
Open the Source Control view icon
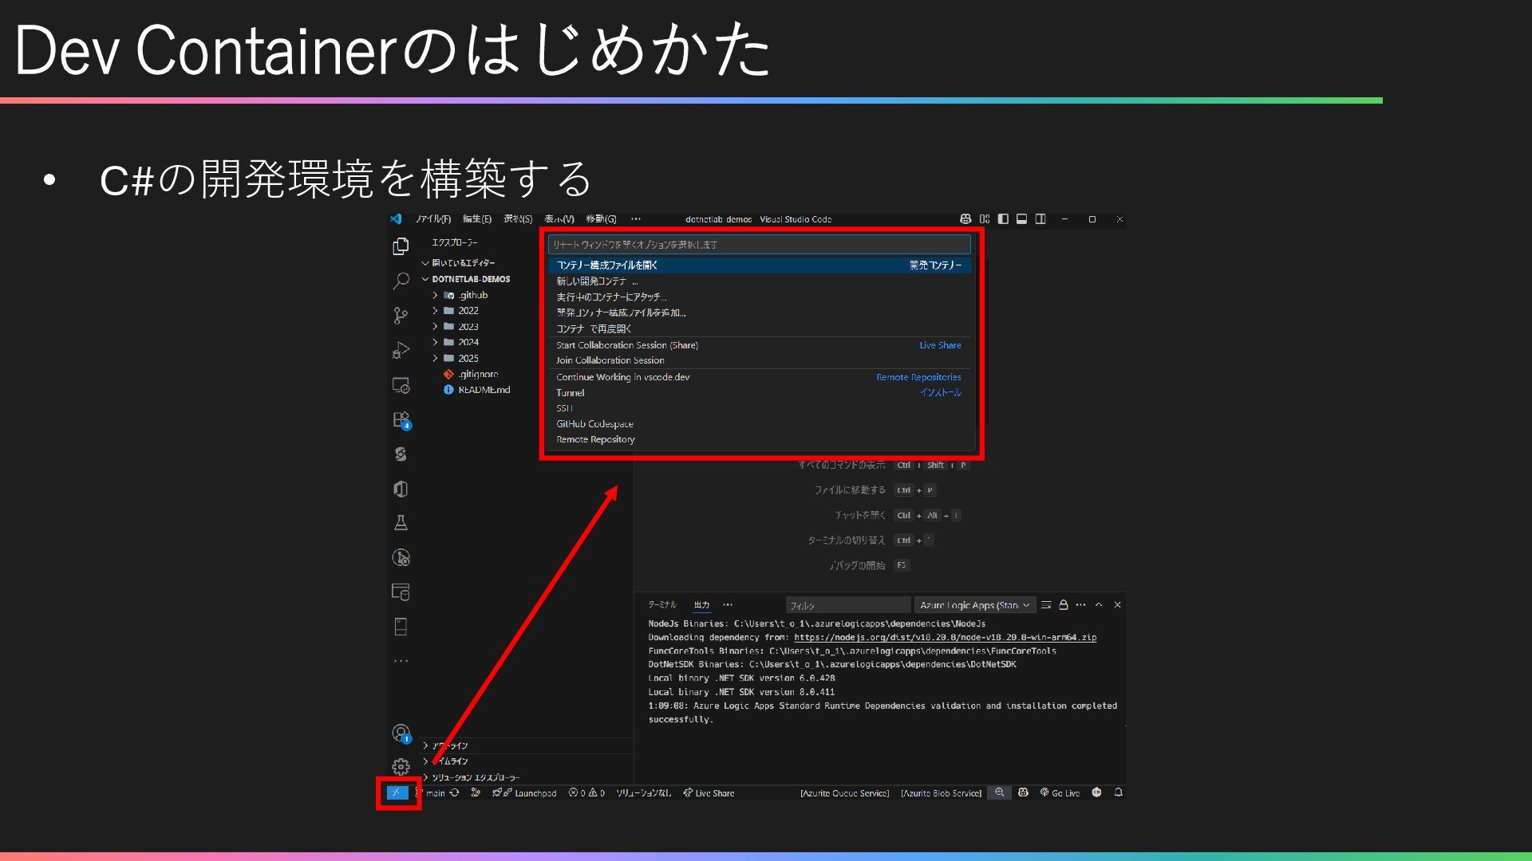point(401,316)
